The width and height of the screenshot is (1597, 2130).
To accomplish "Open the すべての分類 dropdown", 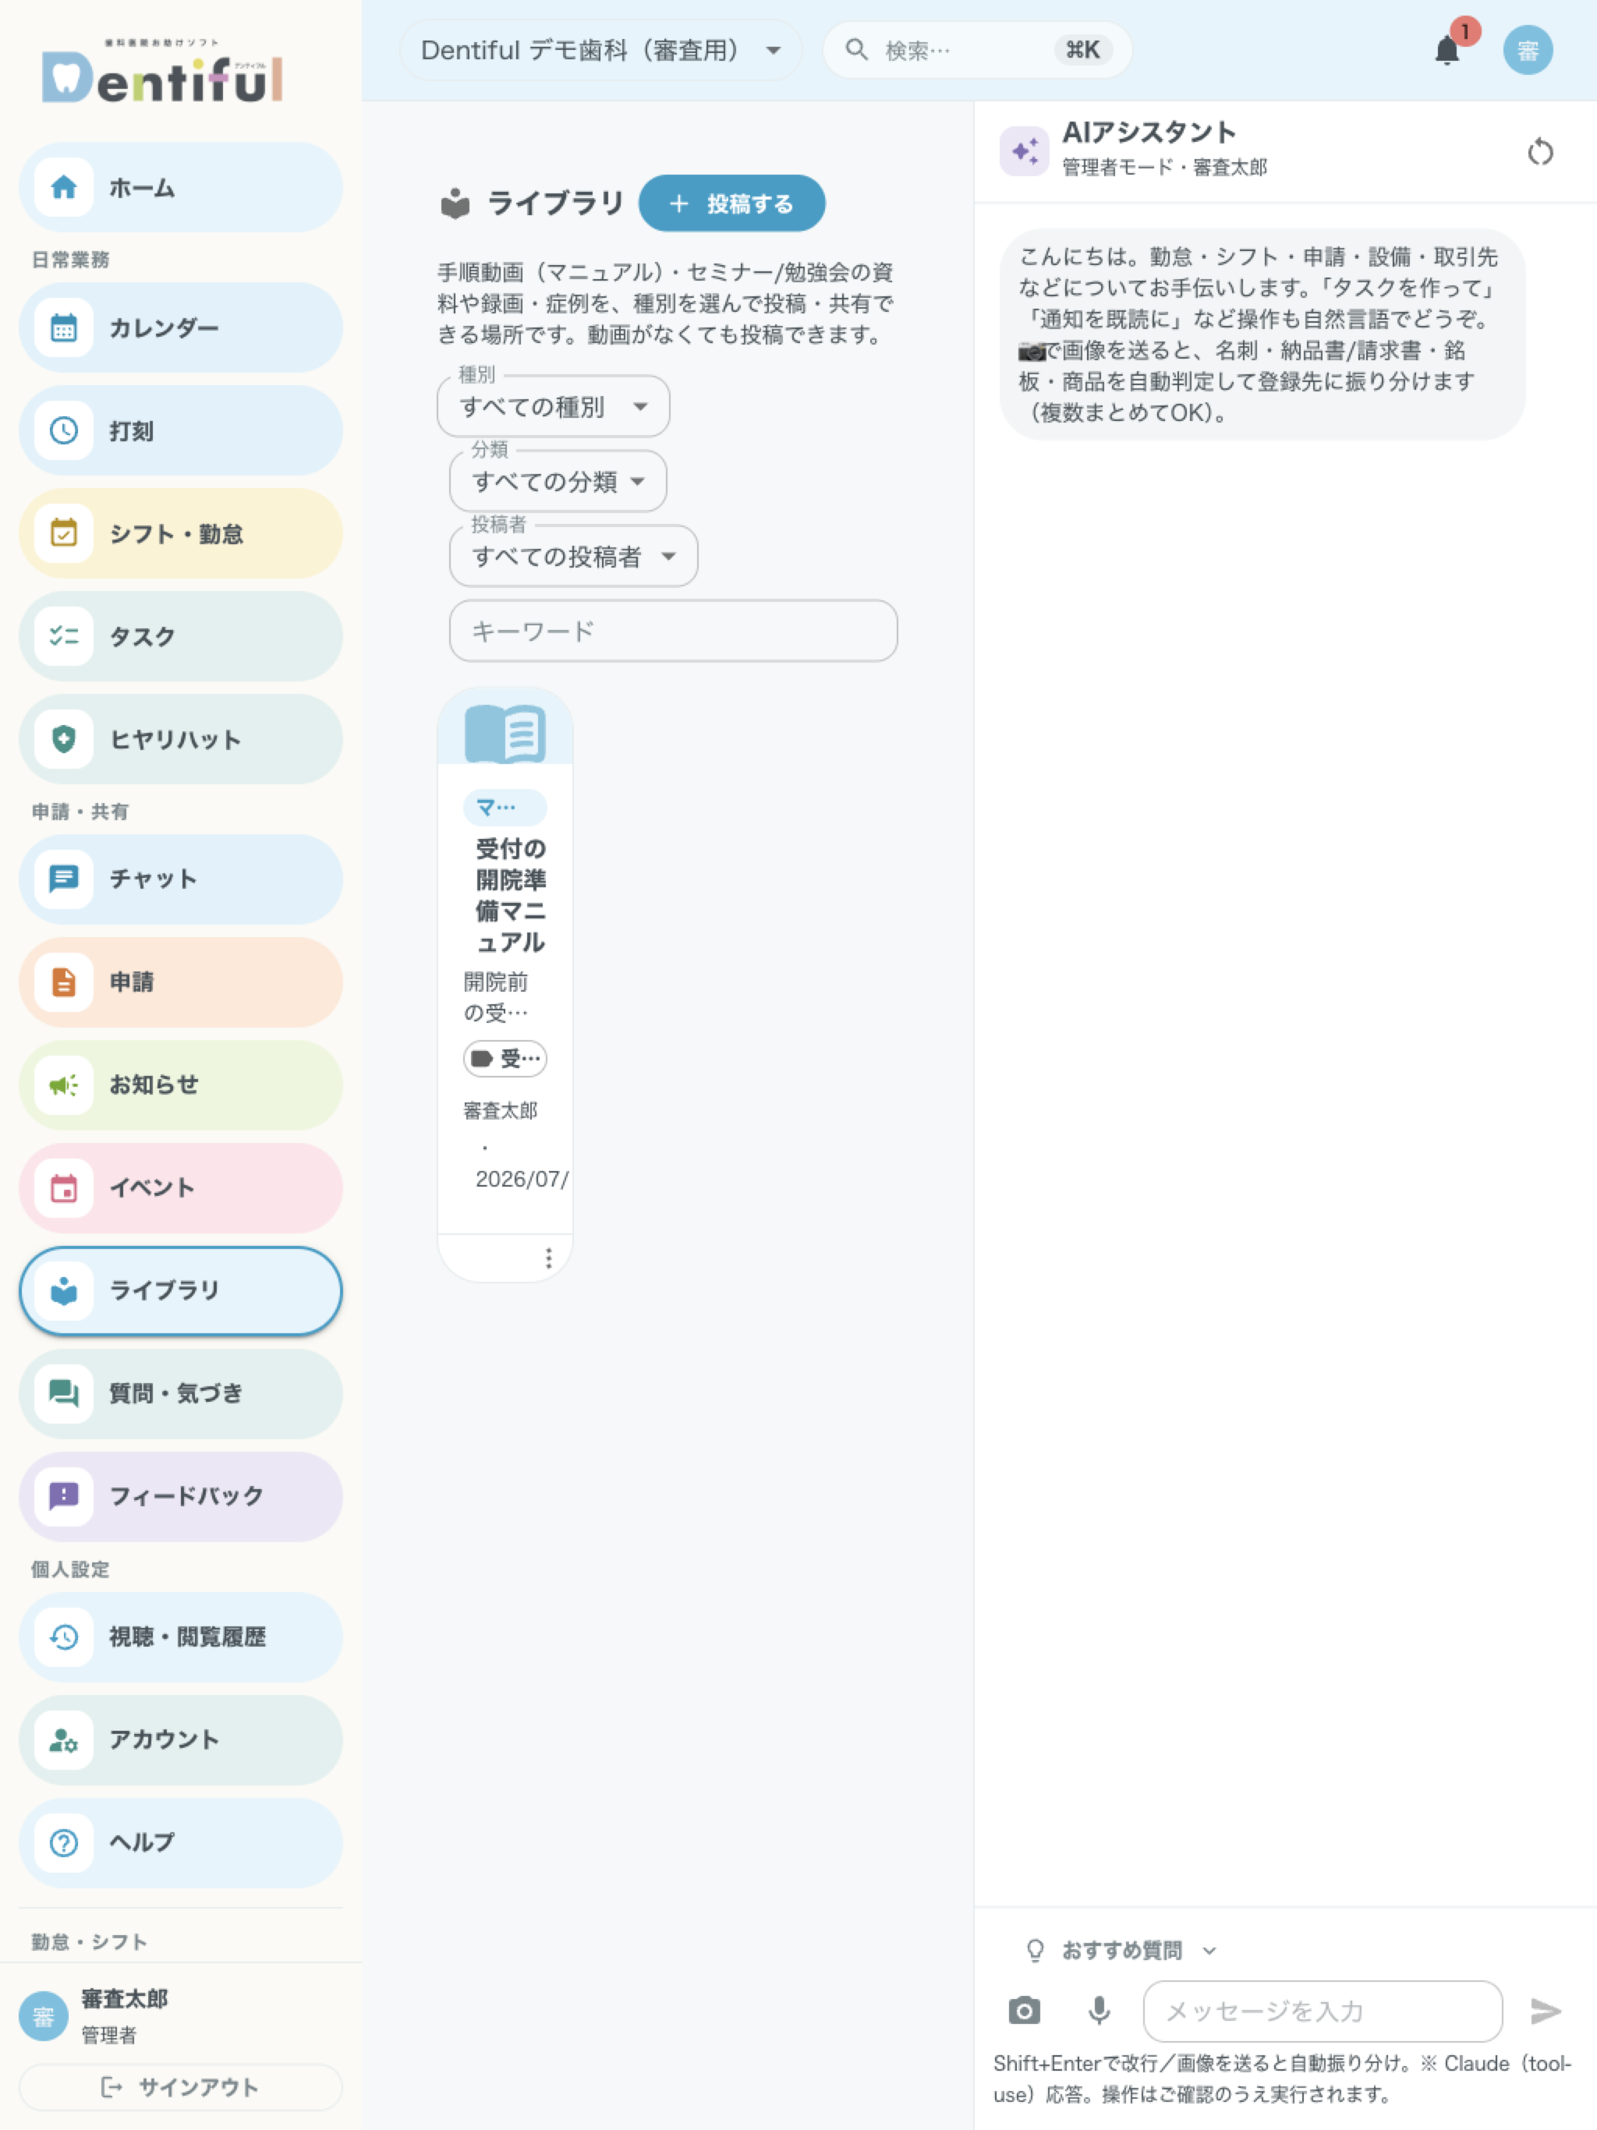I will 558,482.
